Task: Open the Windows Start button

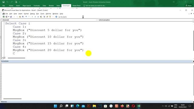Action: (x=55, y=106)
